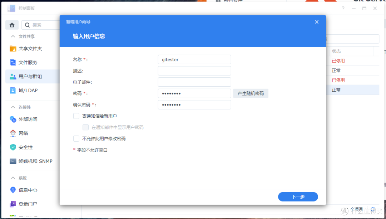Screen dimensions: 386x219
Task: Open Shared Folder (共享文件夹) icon
Action: [13, 49]
